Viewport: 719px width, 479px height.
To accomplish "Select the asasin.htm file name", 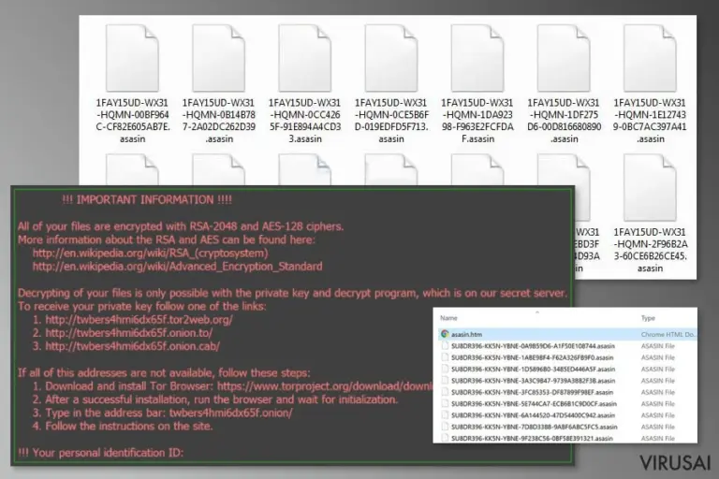I will 466,335.
